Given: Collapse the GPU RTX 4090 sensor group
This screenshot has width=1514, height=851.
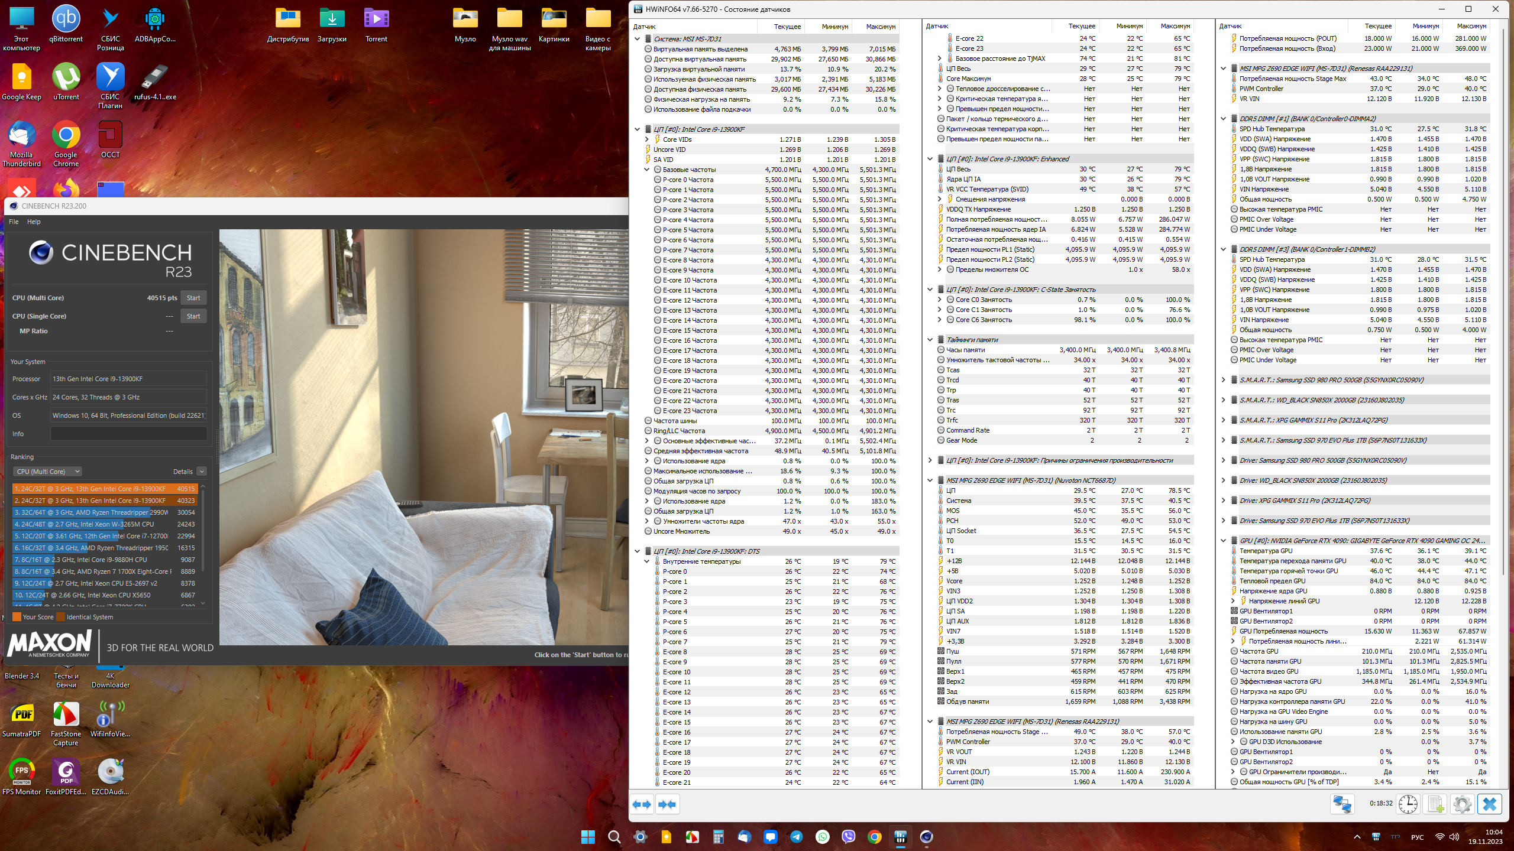Looking at the screenshot, I should [x=1223, y=541].
